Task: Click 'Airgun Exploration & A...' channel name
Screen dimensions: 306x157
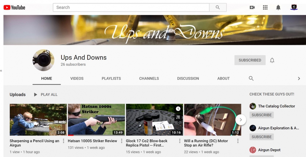Action: [x=279, y=128]
